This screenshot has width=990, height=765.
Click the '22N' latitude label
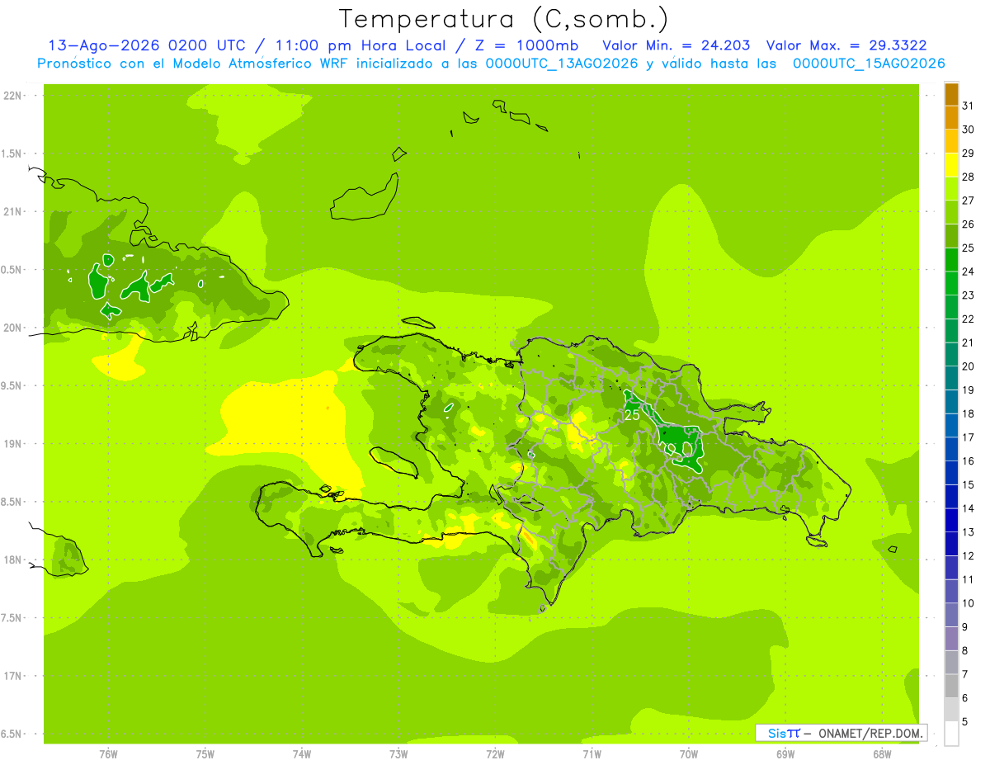point(12,96)
